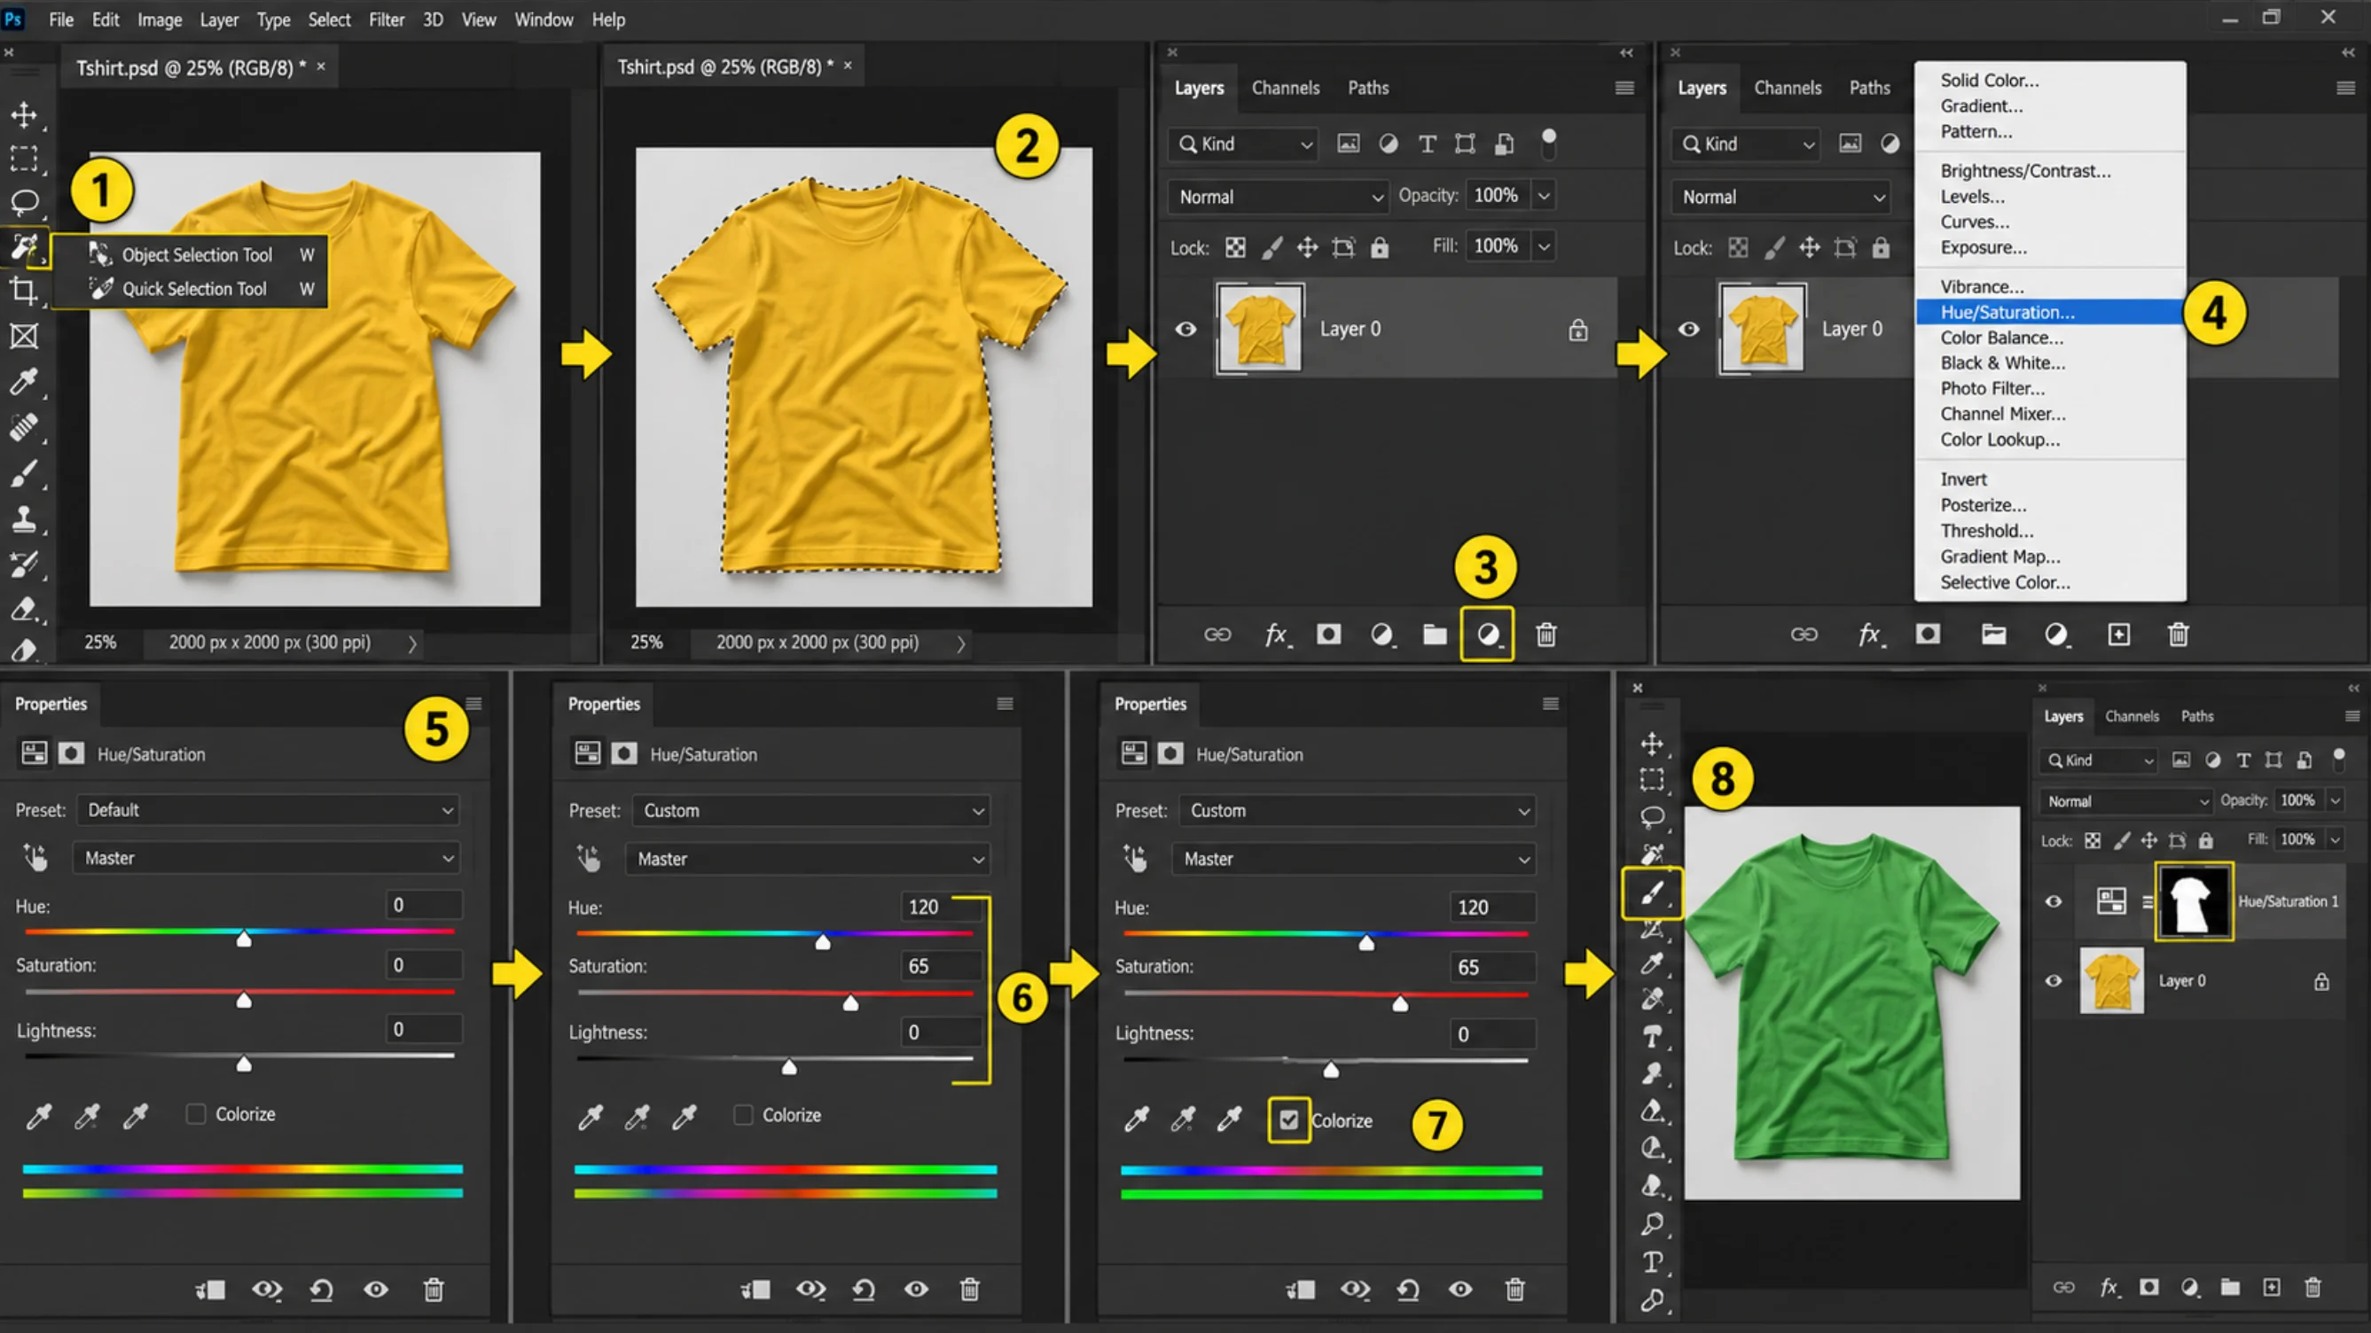Screen dimensions: 2371x1333
Task: Uncheck the ticked Colorize checkbox
Action: click(x=1288, y=1120)
